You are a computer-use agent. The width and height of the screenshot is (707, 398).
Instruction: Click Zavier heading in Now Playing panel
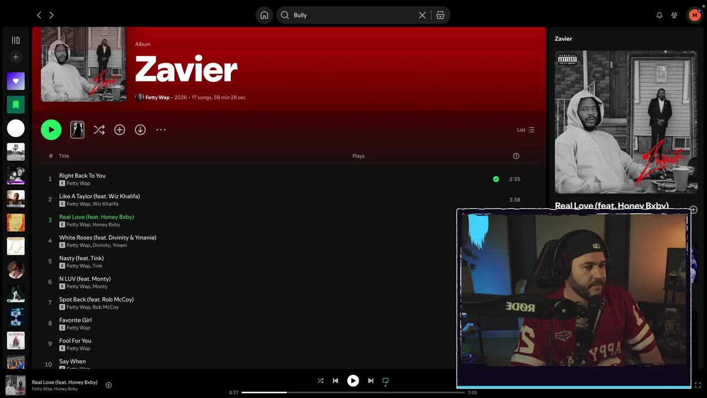tap(563, 39)
